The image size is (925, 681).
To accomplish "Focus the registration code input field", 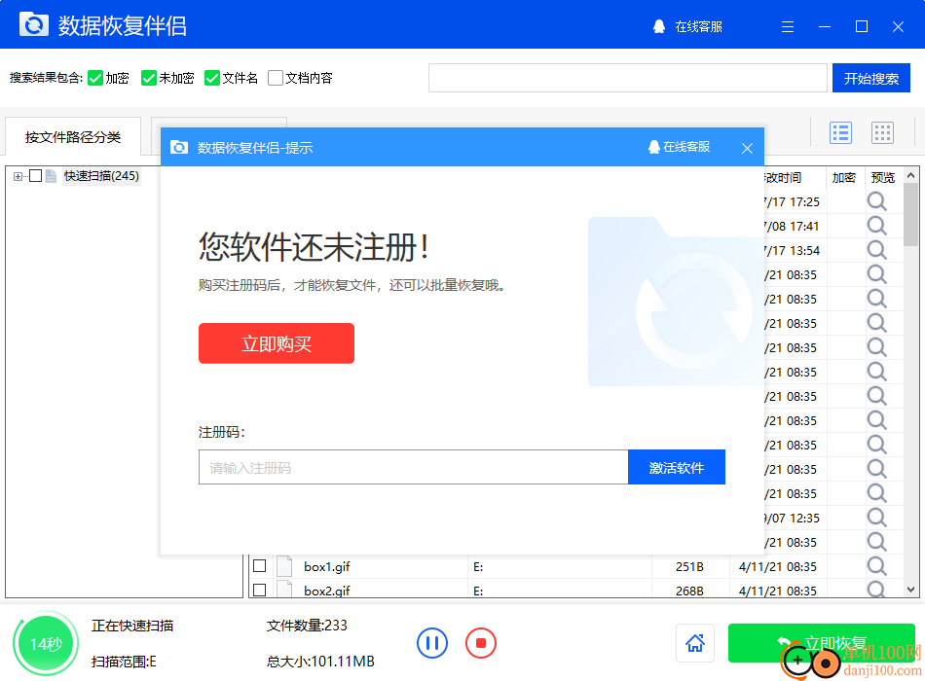I will point(413,468).
